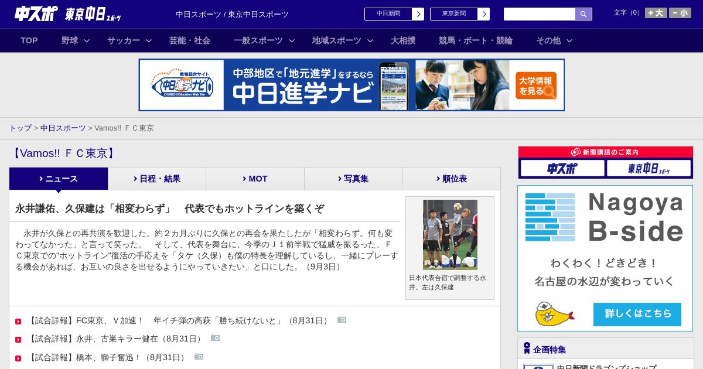Go to 中日スポーツ breadcrumb link
This screenshot has width=703, height=369.
pos(63,128)
